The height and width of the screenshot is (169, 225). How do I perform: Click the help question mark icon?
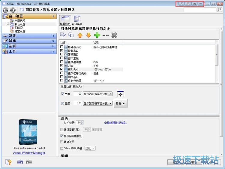pyautogui.click(x=8, y=162)
